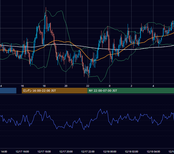Image resolution: width=174 pixels, height=154 pixels.
Task: Click the 4 hour label on price chart axis
Action: [x=153, y=86]
